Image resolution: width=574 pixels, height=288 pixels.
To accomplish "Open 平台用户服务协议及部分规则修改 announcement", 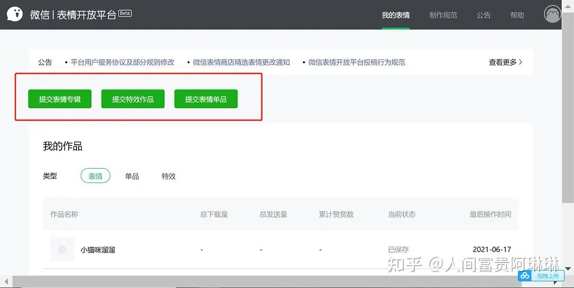I will coord(122,63).
